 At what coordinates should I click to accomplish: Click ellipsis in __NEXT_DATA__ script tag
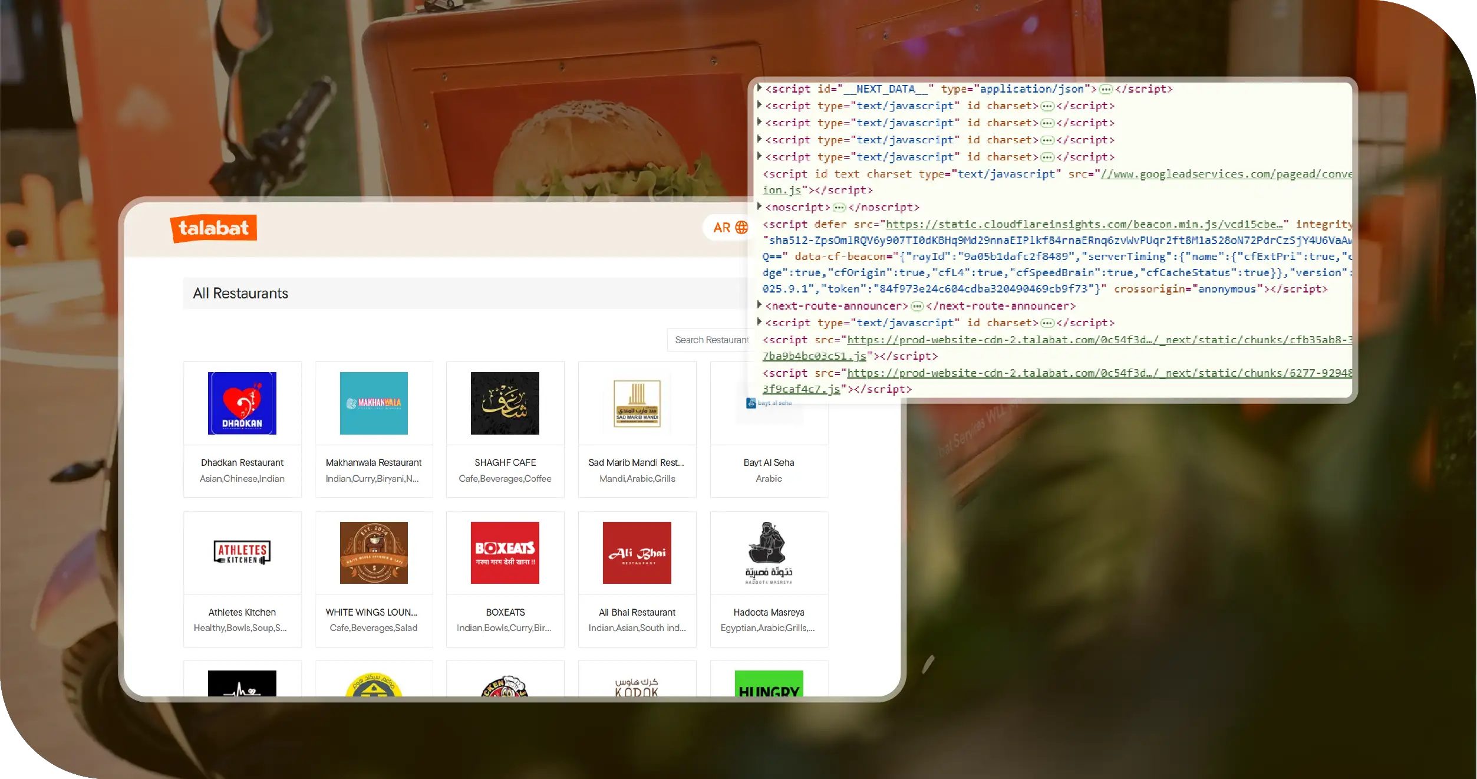(x=1106, y=90)
